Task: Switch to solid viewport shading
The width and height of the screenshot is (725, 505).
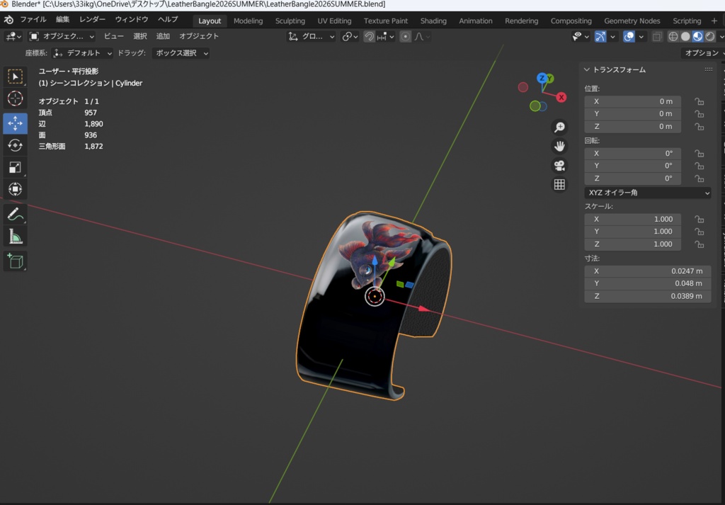Action: point(685,37)
